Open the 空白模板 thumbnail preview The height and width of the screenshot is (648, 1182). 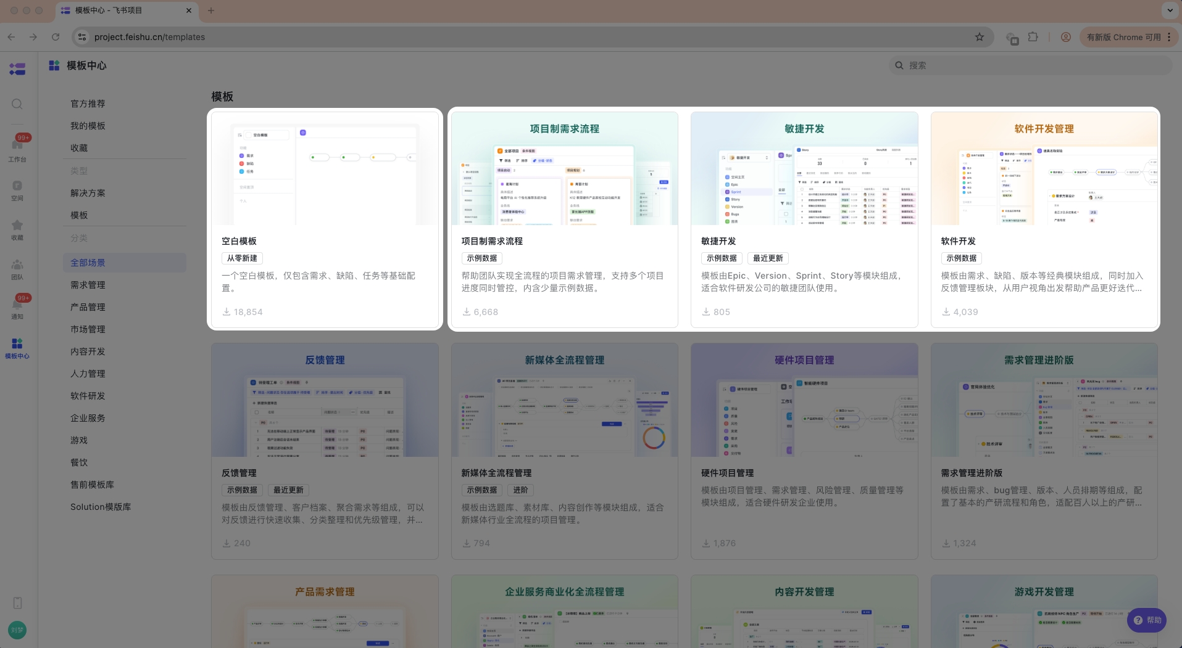pos(325,168)
